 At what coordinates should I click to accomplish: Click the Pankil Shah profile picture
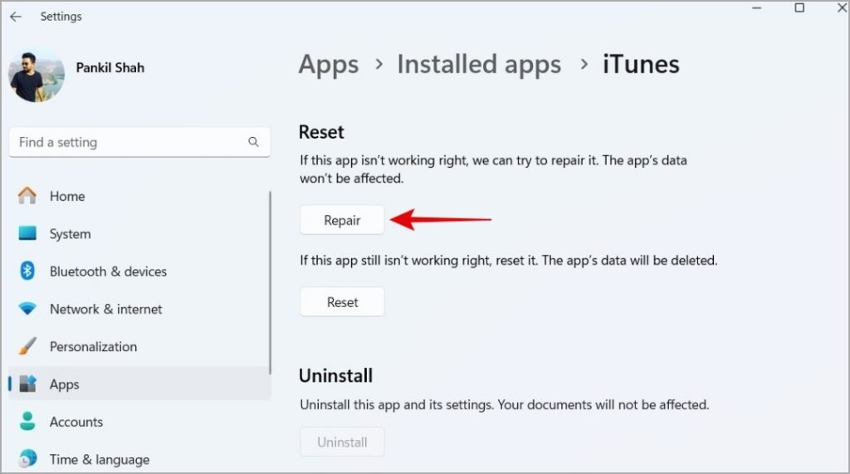[37, 76]
